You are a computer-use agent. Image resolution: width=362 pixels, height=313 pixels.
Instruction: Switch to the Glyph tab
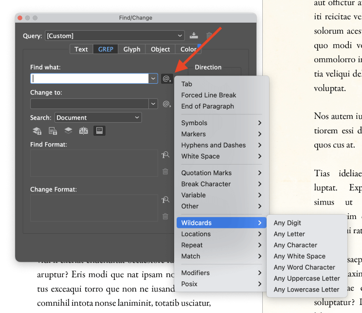click(131, 49)
